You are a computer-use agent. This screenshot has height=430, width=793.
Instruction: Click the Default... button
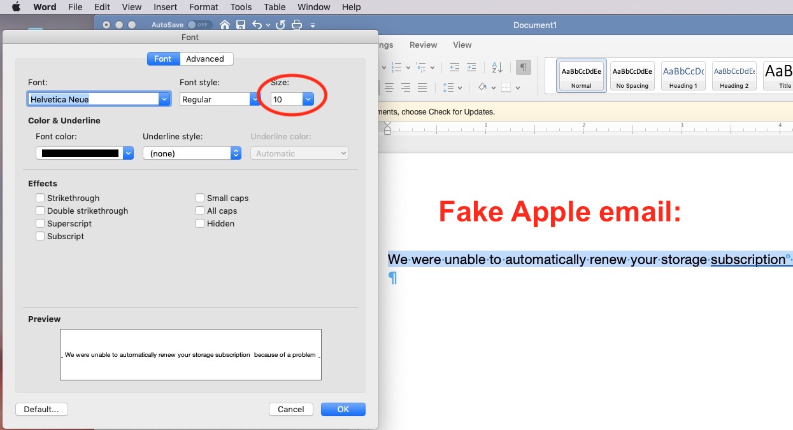[41, 409]
